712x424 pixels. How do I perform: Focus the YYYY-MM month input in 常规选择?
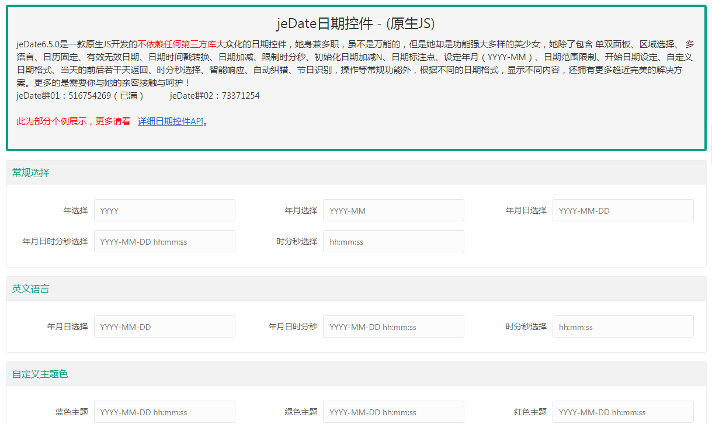point(394,210)
